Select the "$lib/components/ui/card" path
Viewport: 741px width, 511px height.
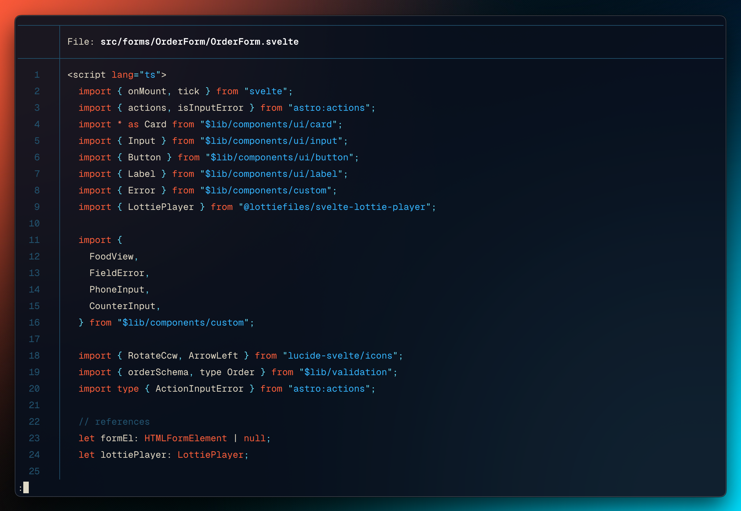click(x=269, y=125)
